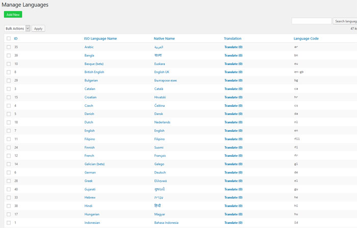Viewport: 357px width, 228px height.
Task: Click the native name Deutsch
Action: [160, 173]
